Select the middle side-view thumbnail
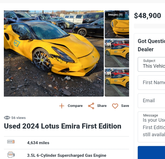Viewport: 165px width, 159px height. (117, 53)
